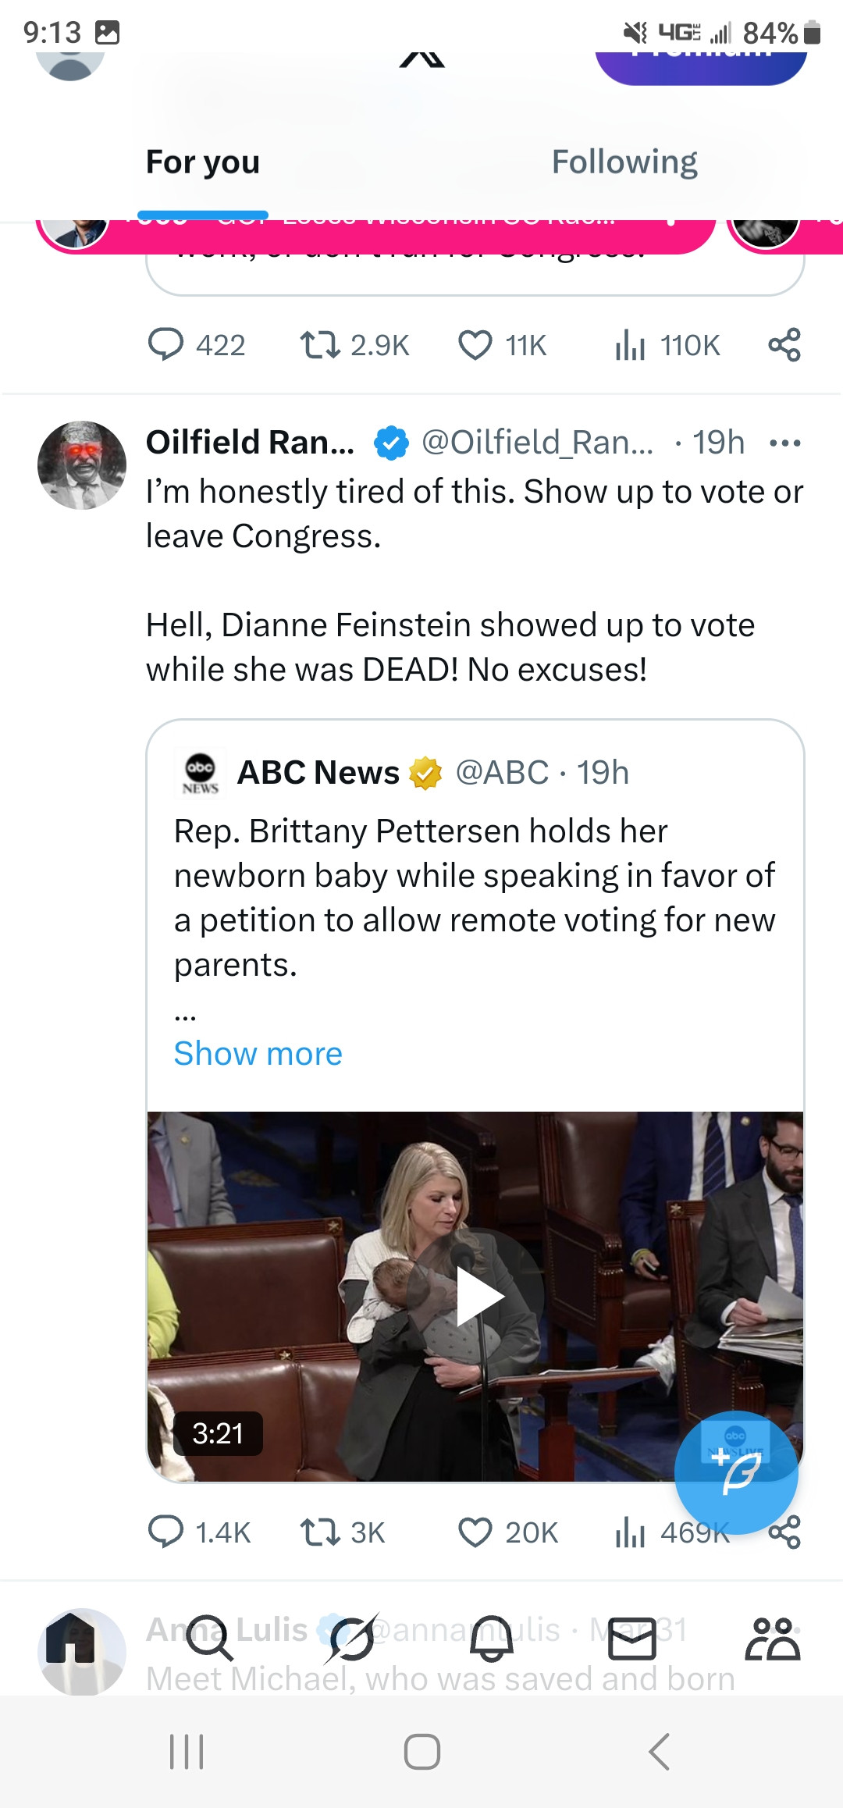The image size is (843, 1808).
Task: Switch to the Following tab
Action: tap(624, 162)
